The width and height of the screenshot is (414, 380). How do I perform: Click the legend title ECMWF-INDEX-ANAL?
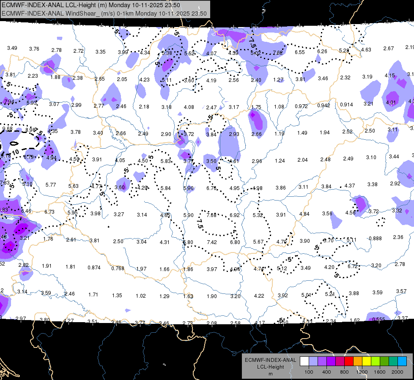[270, 360]
